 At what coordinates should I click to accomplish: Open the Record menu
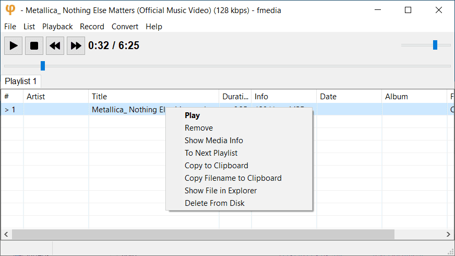(x=92, y=27)
